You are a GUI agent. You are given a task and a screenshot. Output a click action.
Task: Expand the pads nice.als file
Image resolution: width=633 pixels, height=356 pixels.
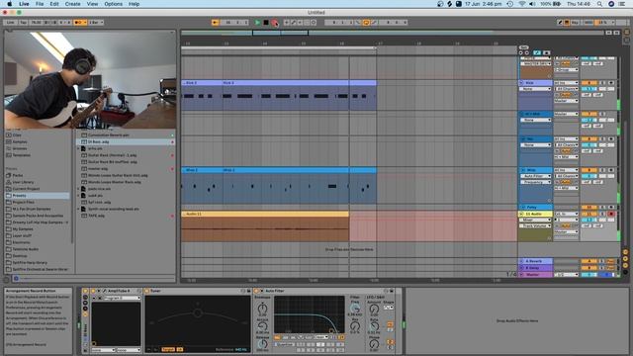click(x=79, y=189)
